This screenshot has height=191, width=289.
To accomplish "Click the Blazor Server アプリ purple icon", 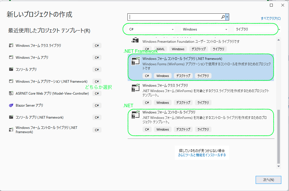I will click(x=11, y=105).
